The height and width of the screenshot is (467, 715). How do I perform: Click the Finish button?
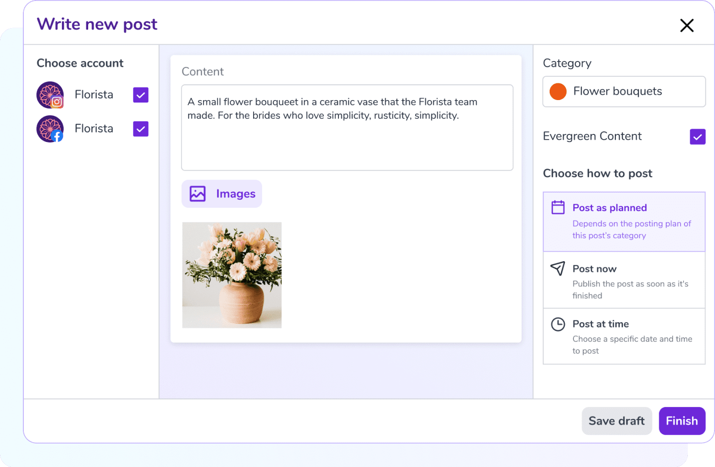(x=682, y=421)
